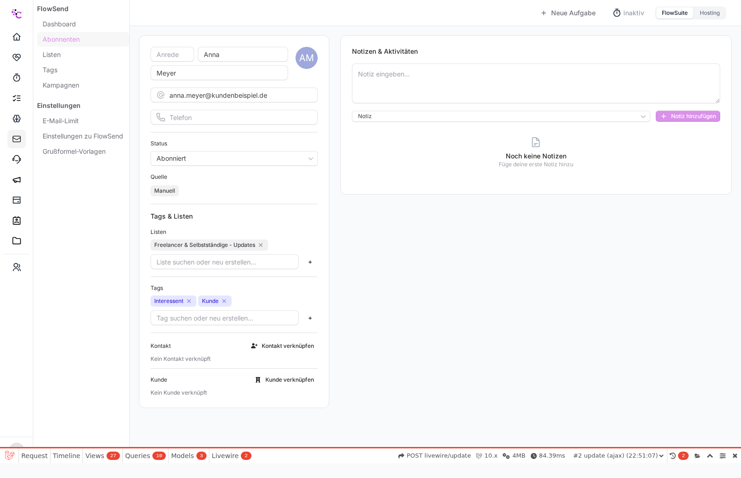Remove the Interessent tag
This screenshot has width=741, height=478.
(x=189, y=301)
